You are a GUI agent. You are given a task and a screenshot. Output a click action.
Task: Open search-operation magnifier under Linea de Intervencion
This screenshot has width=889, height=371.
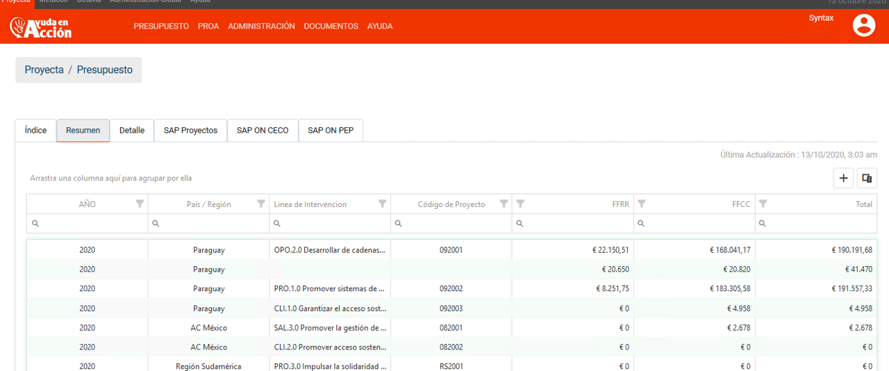(x=277, y=224)
